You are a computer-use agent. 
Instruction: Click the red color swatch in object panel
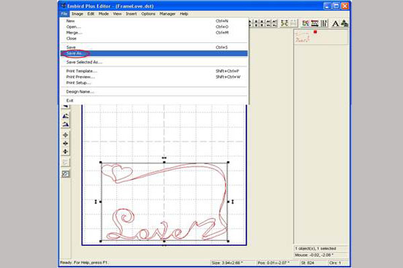pos(314,31)
